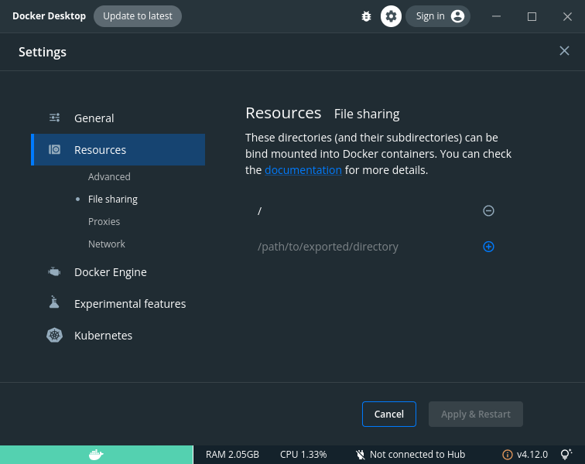The image size is (585, 464).
Task: Click the Resources disk icon
Action: click(54, 149)
